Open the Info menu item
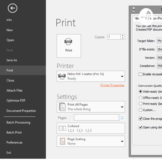This screenshot has width=162, height=162. [9, 20]
